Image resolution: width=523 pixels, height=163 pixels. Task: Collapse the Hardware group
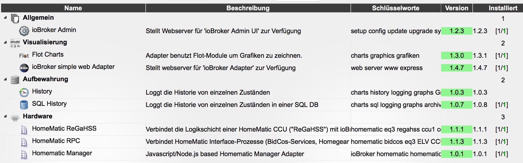[5, 116]
